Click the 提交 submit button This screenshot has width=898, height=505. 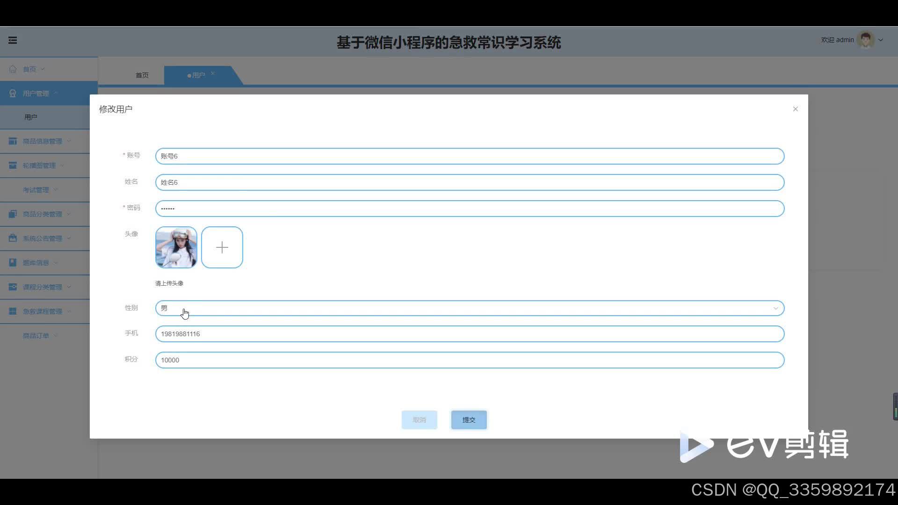[469, 420]
